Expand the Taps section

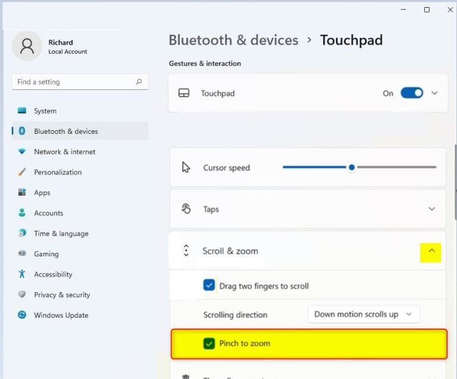click(x=431, y=209)
